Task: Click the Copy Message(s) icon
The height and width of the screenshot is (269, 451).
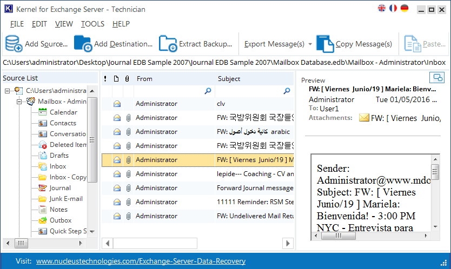Action: (325, 44)
